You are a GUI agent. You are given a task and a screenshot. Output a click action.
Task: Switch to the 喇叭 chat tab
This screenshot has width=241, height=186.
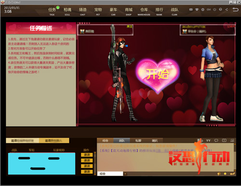pyautogui.click(x=155, y=141)
